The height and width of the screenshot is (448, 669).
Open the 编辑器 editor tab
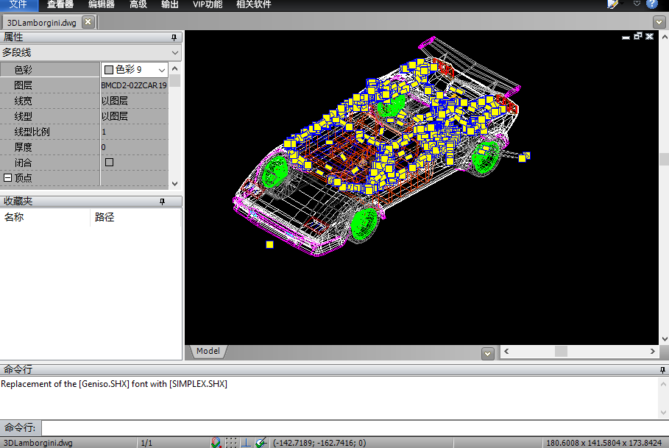coord(102,4)
